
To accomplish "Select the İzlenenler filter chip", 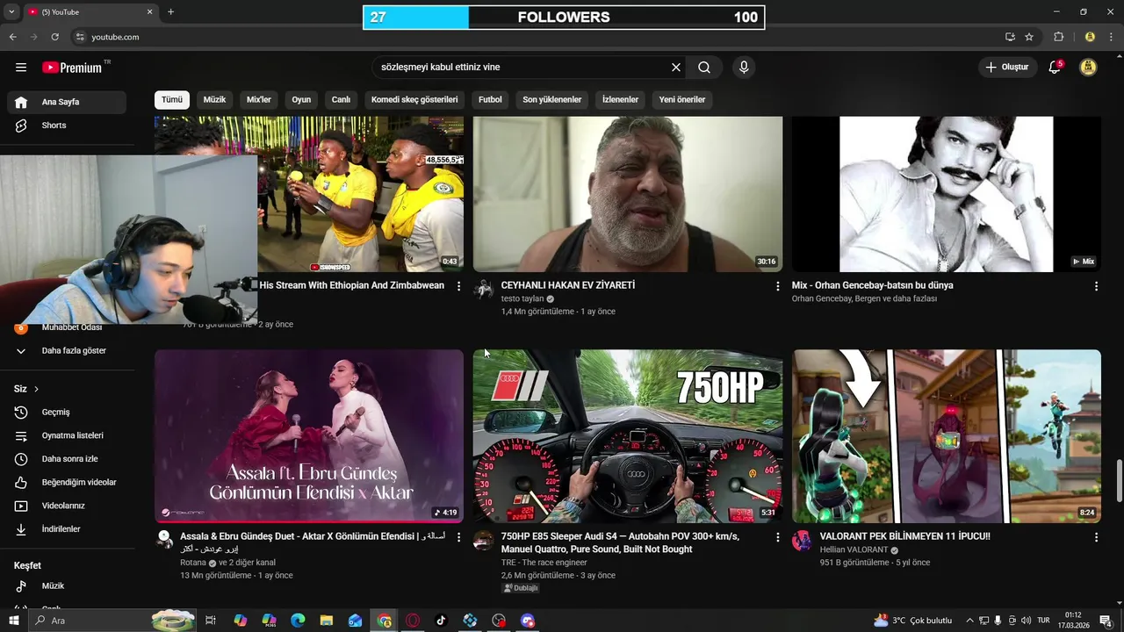I will tap(620, 100).
